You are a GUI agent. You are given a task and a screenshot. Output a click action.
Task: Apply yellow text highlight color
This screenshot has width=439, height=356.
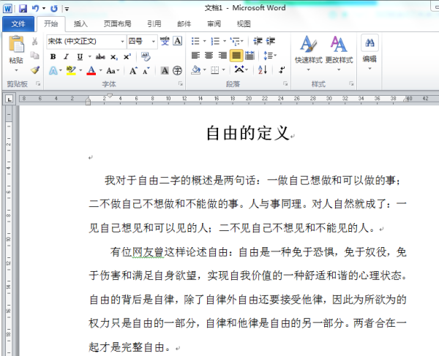(x=71, y=70)
